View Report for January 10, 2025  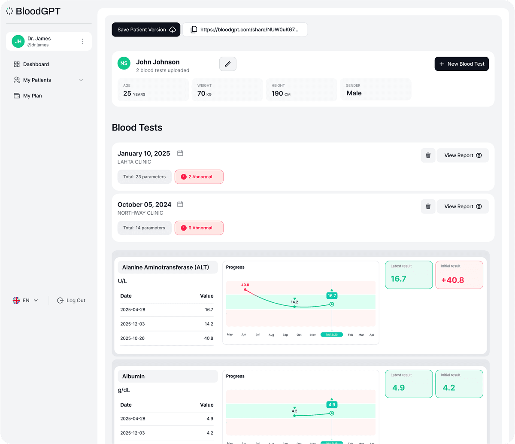(x=463, y=155)
